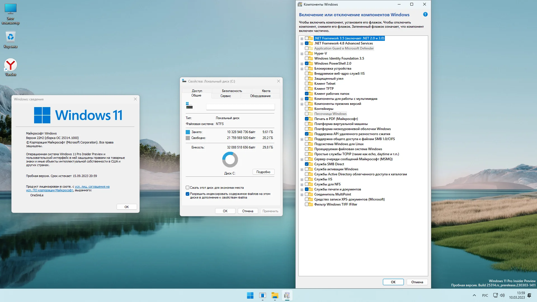This screenshot has width=537, height=302.
Task: Click the disk label text field
Action: (240, 107)
